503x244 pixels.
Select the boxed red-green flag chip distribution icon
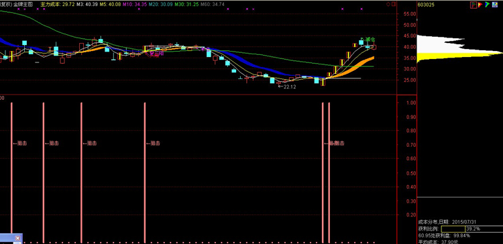[473, 5]
